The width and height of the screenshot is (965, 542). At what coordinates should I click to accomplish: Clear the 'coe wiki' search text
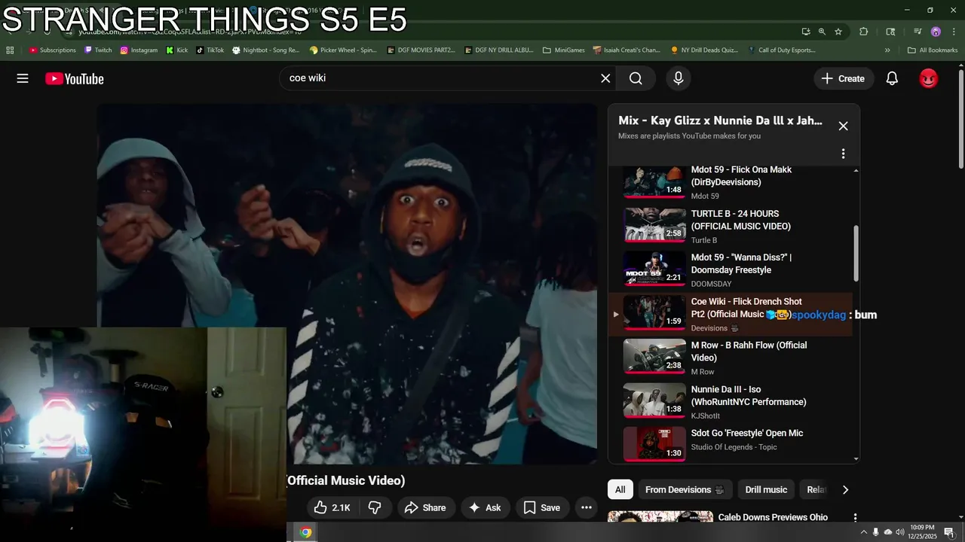click(605, 78)
